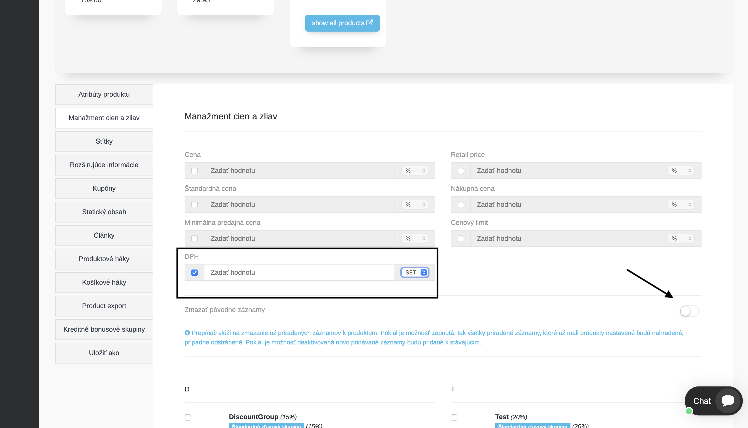Open Rozširujúce informácie tab
The height and width of the screenshot is (428, 748).
[x=104, y=165]
